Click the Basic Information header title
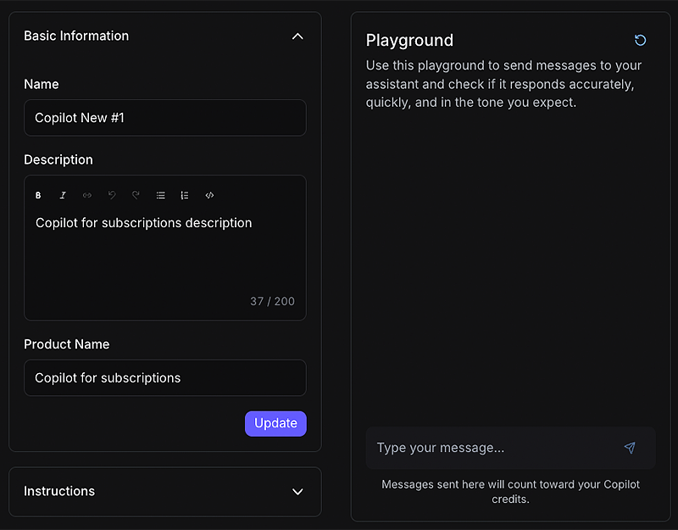Screen dimensions: 678x530 pos(76,36)
